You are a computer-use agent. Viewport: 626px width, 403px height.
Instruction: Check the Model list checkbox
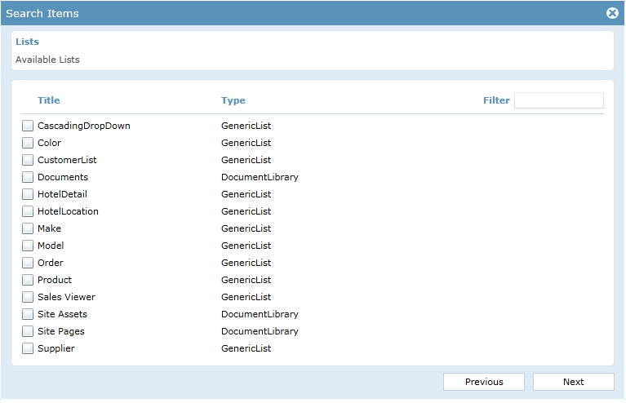pos(28,246)
